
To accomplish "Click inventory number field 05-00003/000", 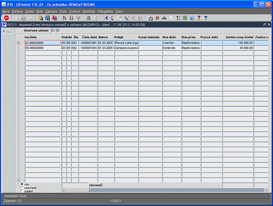I will 43,48.
